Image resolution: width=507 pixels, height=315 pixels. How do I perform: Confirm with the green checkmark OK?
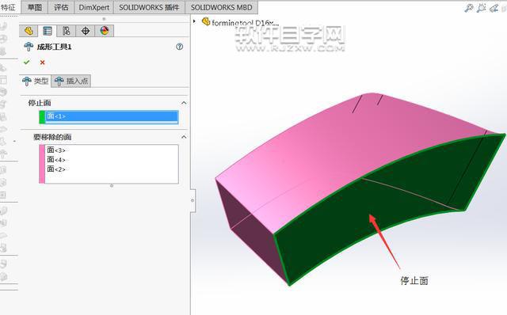[26, 62]
